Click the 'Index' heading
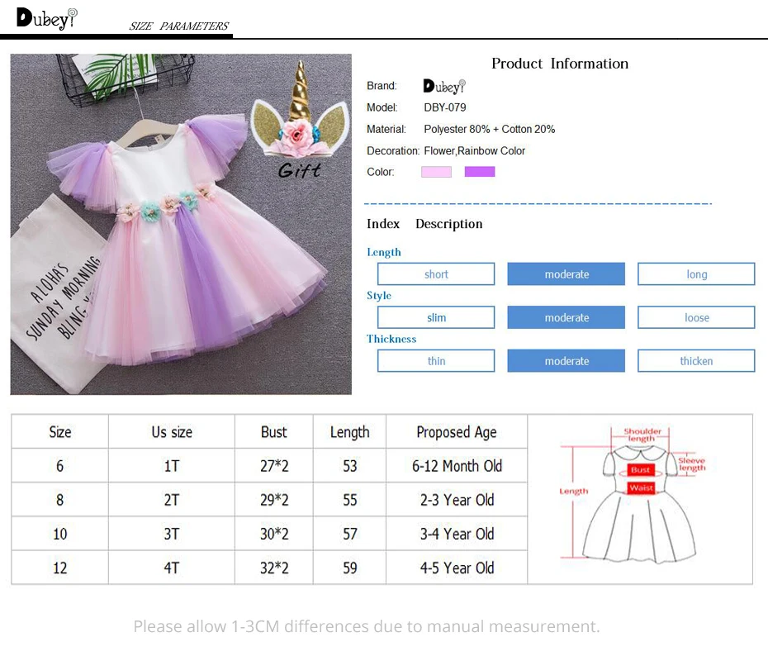 (383, 223)
